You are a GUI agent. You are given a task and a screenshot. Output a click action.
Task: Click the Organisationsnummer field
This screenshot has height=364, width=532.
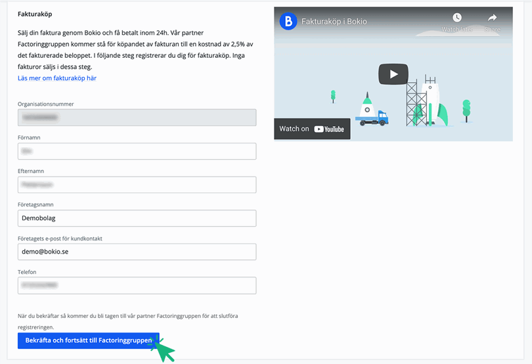coord(137,118)
